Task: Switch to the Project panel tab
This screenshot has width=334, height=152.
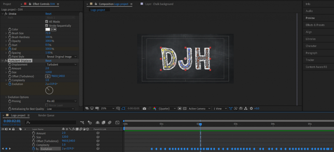Action: point(7,4)
